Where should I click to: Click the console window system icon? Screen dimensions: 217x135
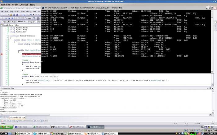click(43, 8)
